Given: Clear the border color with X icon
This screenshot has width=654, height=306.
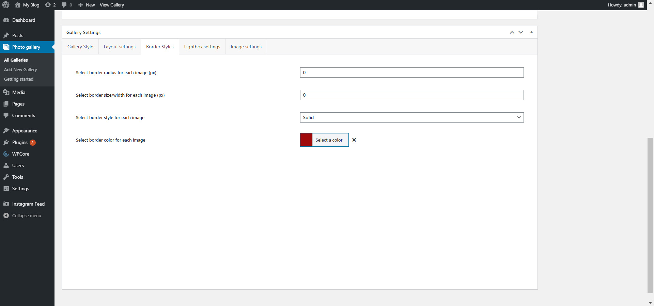Looking at the screenshot, I should click(354, 140).
